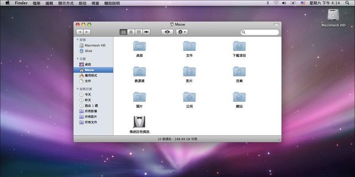Image resolution: width=355 pixels, height=177 pixels.
Task: Click the Quick Look eye button
Action: 167,32
